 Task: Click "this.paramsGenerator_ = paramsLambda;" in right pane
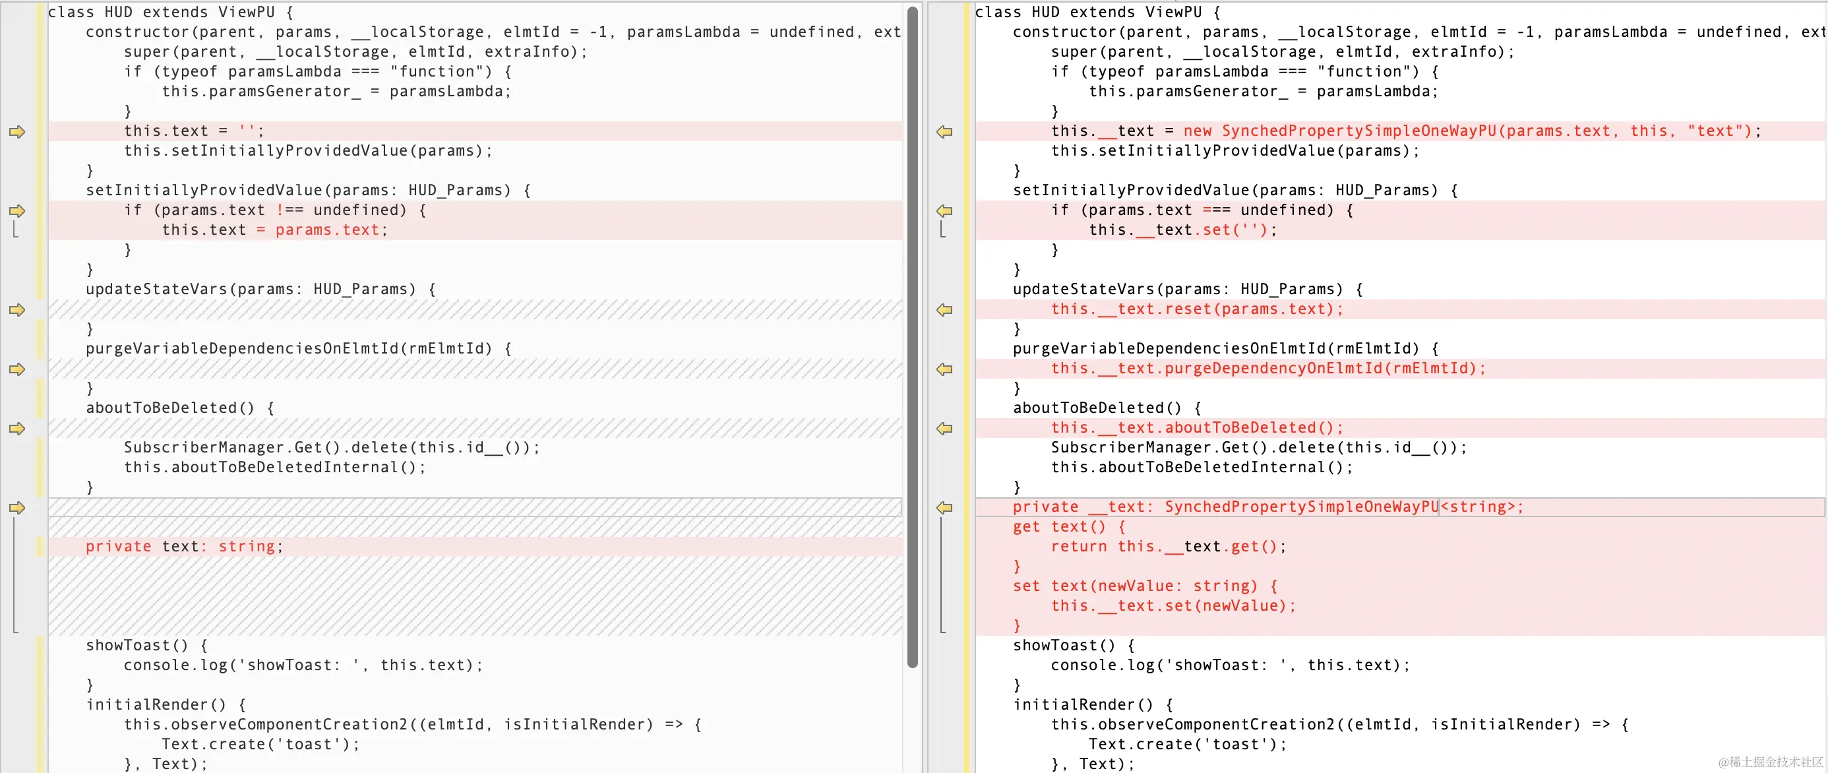[1264, 92]
